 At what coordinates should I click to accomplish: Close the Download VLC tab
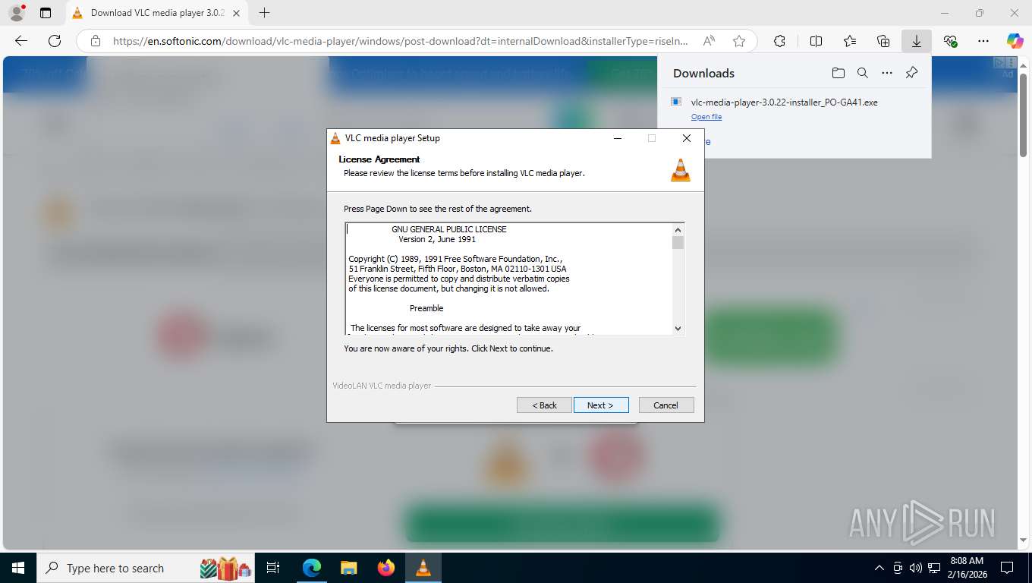[237, 13]
